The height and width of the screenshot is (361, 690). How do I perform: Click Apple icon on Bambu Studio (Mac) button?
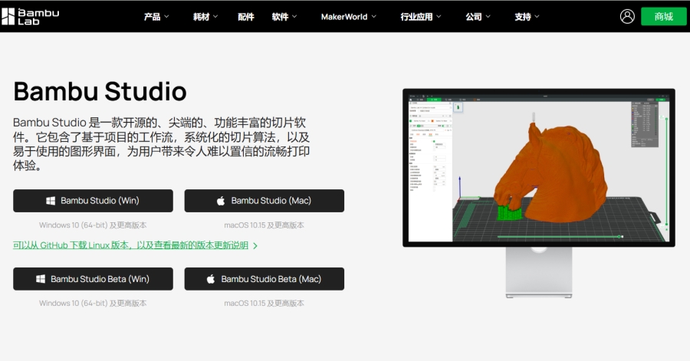point(221,201)
